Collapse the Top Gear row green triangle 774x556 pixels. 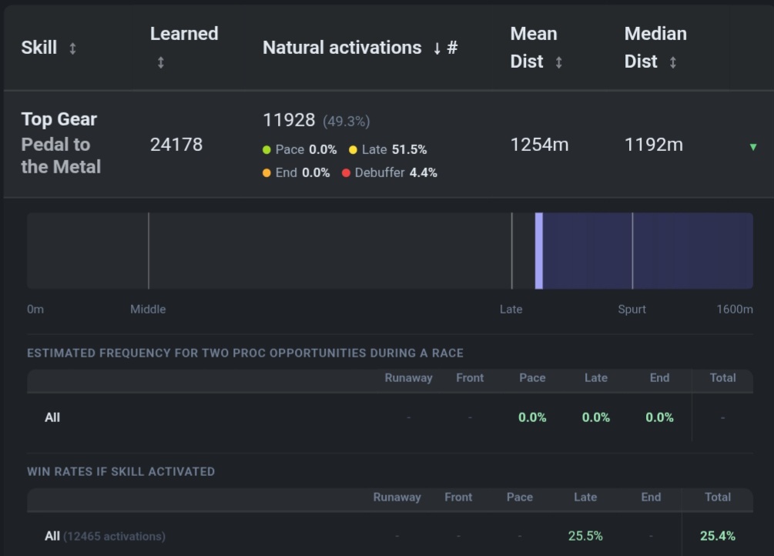[752, 146]
